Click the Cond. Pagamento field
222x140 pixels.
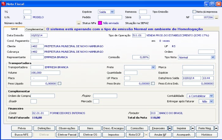click(x=35, y=41)
